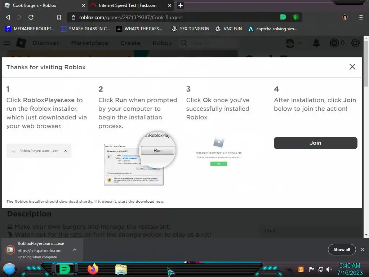Click the Join button
The width and height of the screenshot is (369, 277).
tap(315, 143)
